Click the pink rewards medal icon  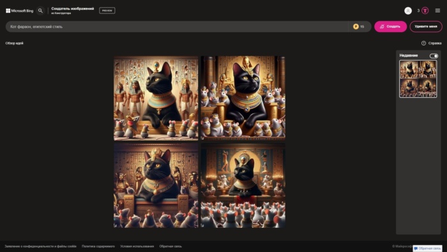[x=425, y=11]
